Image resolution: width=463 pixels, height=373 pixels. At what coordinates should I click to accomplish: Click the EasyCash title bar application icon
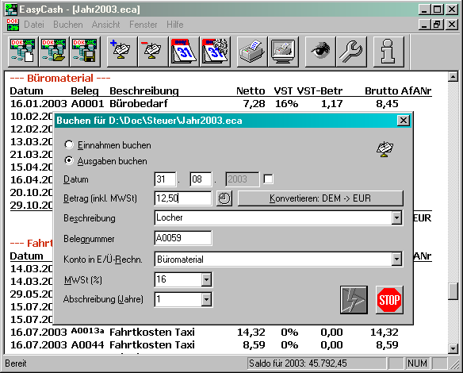click(x=11, y=10)
